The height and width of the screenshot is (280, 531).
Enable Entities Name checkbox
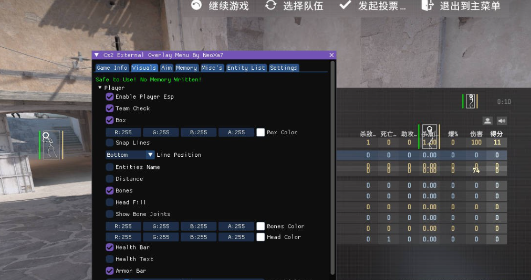110,167
